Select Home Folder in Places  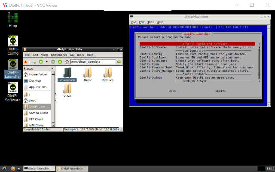pos(37,74)
